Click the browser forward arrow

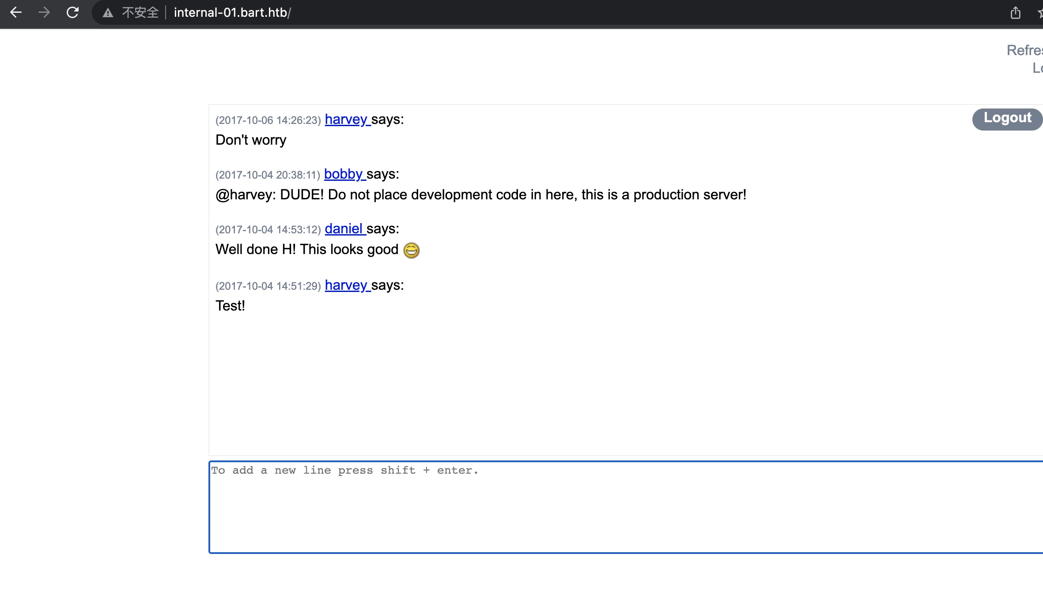tap(44, 12)
